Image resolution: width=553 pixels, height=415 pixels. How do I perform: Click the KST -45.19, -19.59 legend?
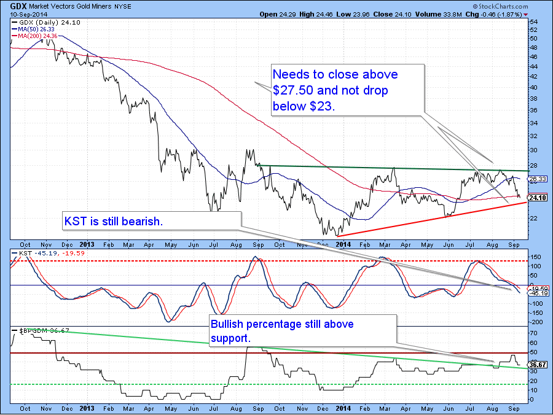pos(49,254)
